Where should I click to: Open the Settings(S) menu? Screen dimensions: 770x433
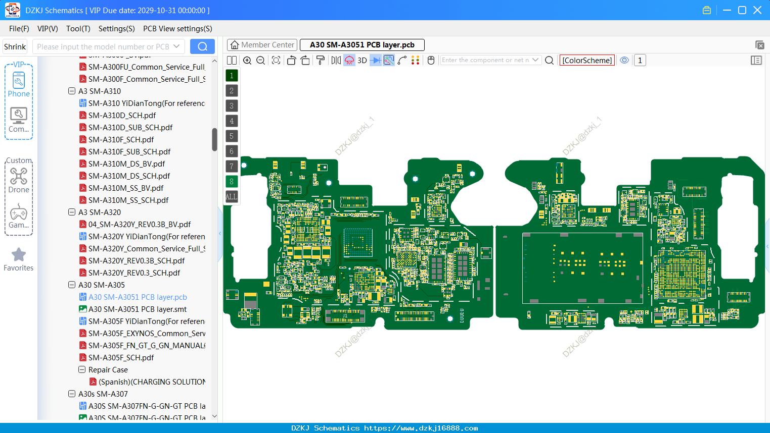(x=117, y=29)
